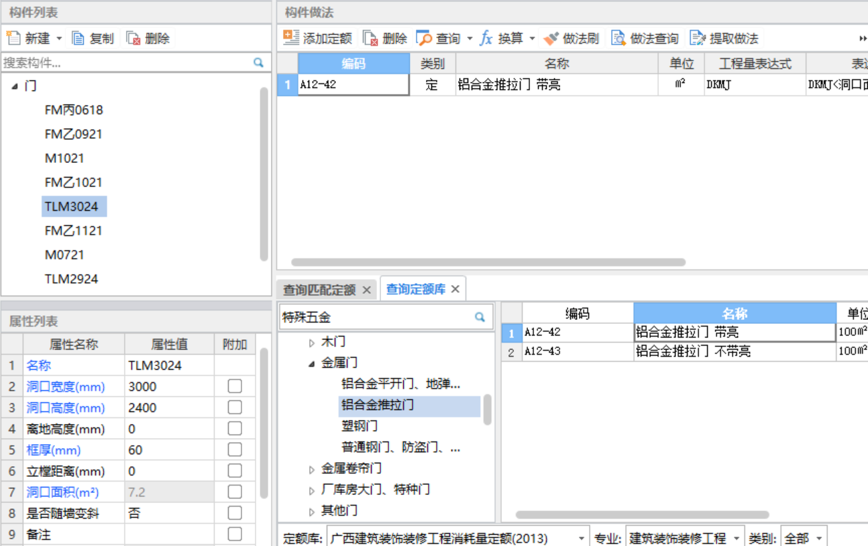Toggle 附加 checkbox for 框厚 row

[x=235, y=450]
